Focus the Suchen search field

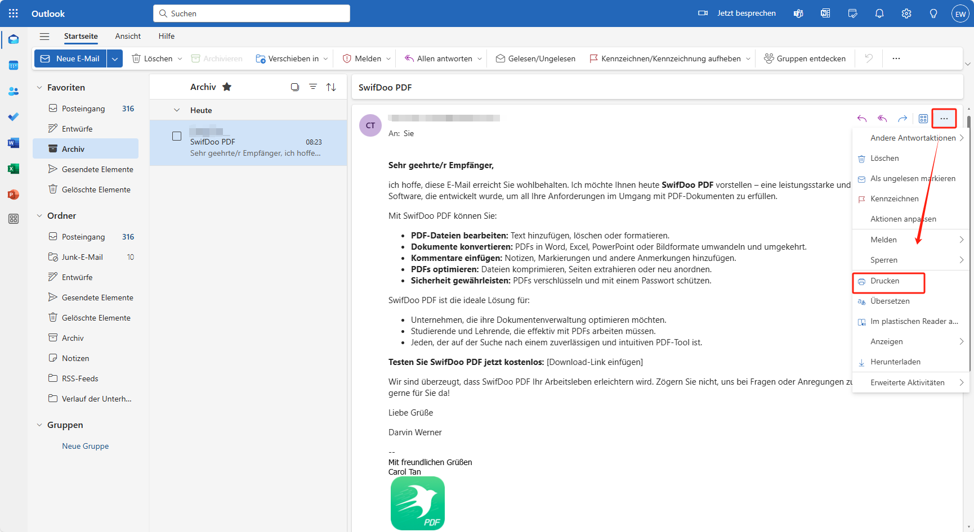252,13
